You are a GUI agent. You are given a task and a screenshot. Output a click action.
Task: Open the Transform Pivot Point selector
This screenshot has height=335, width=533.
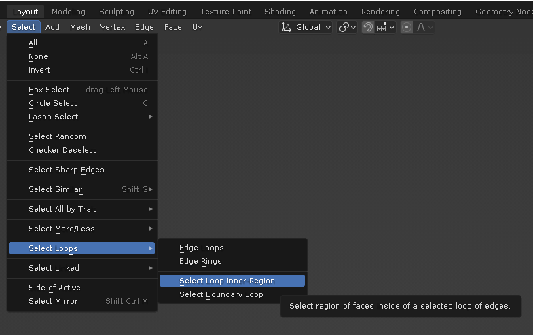point(347,27)
